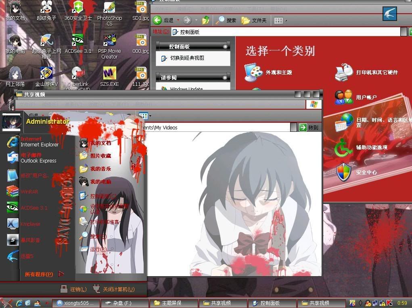Open 我的文档 in the Start menu
The image size is (412, 308).
coord(95,143)
